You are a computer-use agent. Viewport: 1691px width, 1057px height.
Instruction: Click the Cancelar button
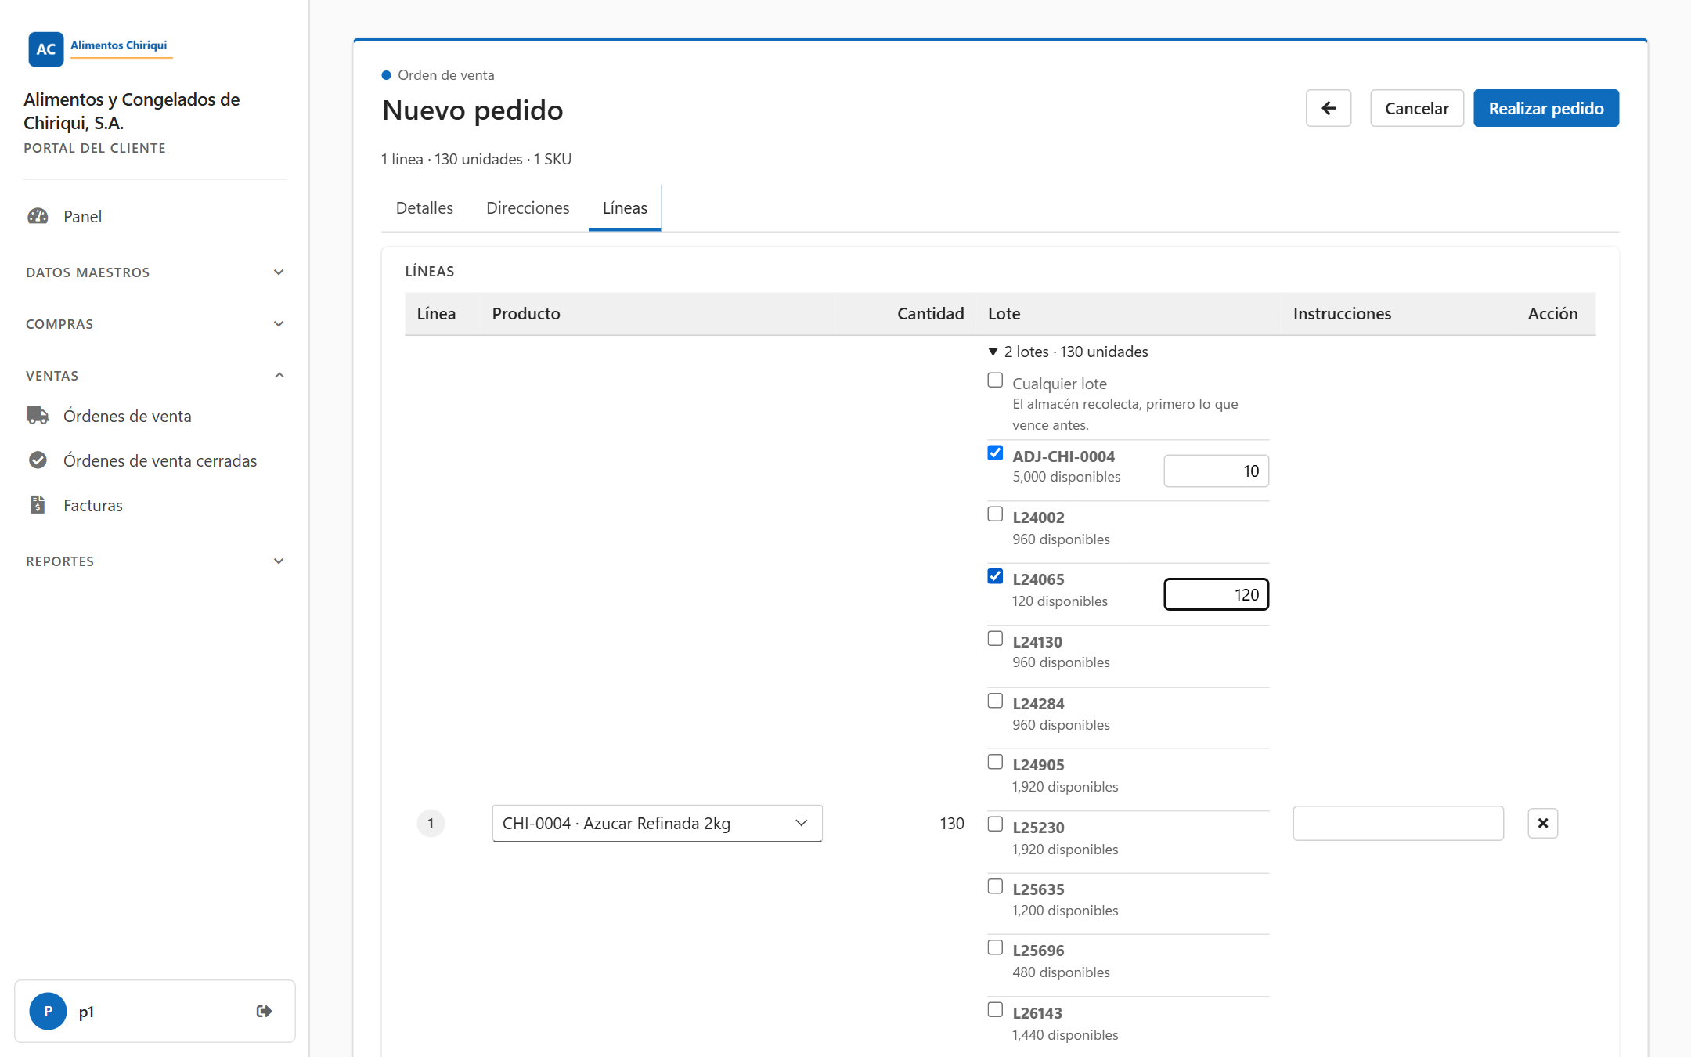pos(1416,108)
